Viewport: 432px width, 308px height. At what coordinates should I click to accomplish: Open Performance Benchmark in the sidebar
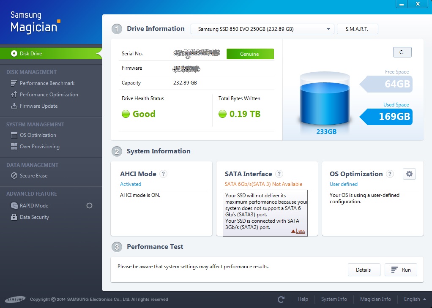point(47,83)
